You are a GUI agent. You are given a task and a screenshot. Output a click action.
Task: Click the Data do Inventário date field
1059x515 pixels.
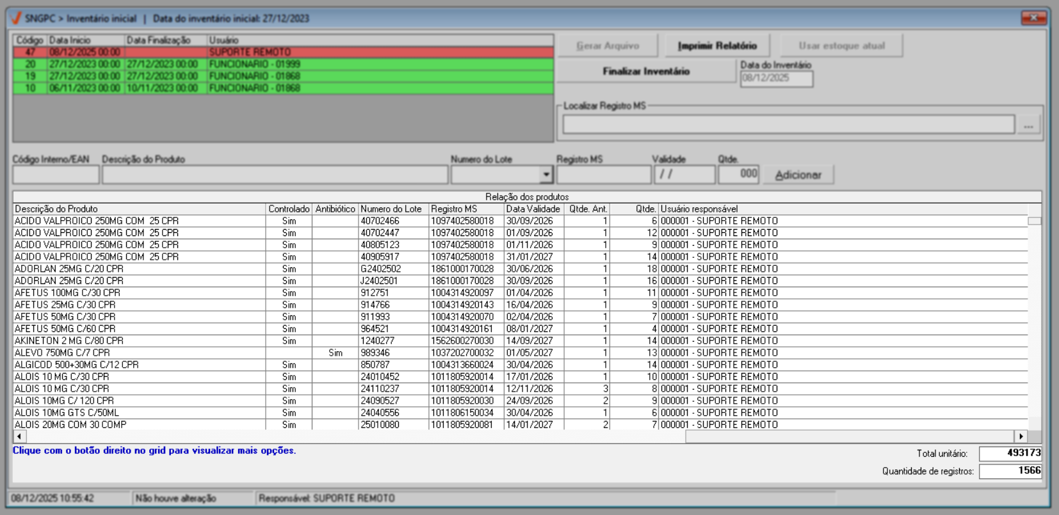[x=777, y=79]
